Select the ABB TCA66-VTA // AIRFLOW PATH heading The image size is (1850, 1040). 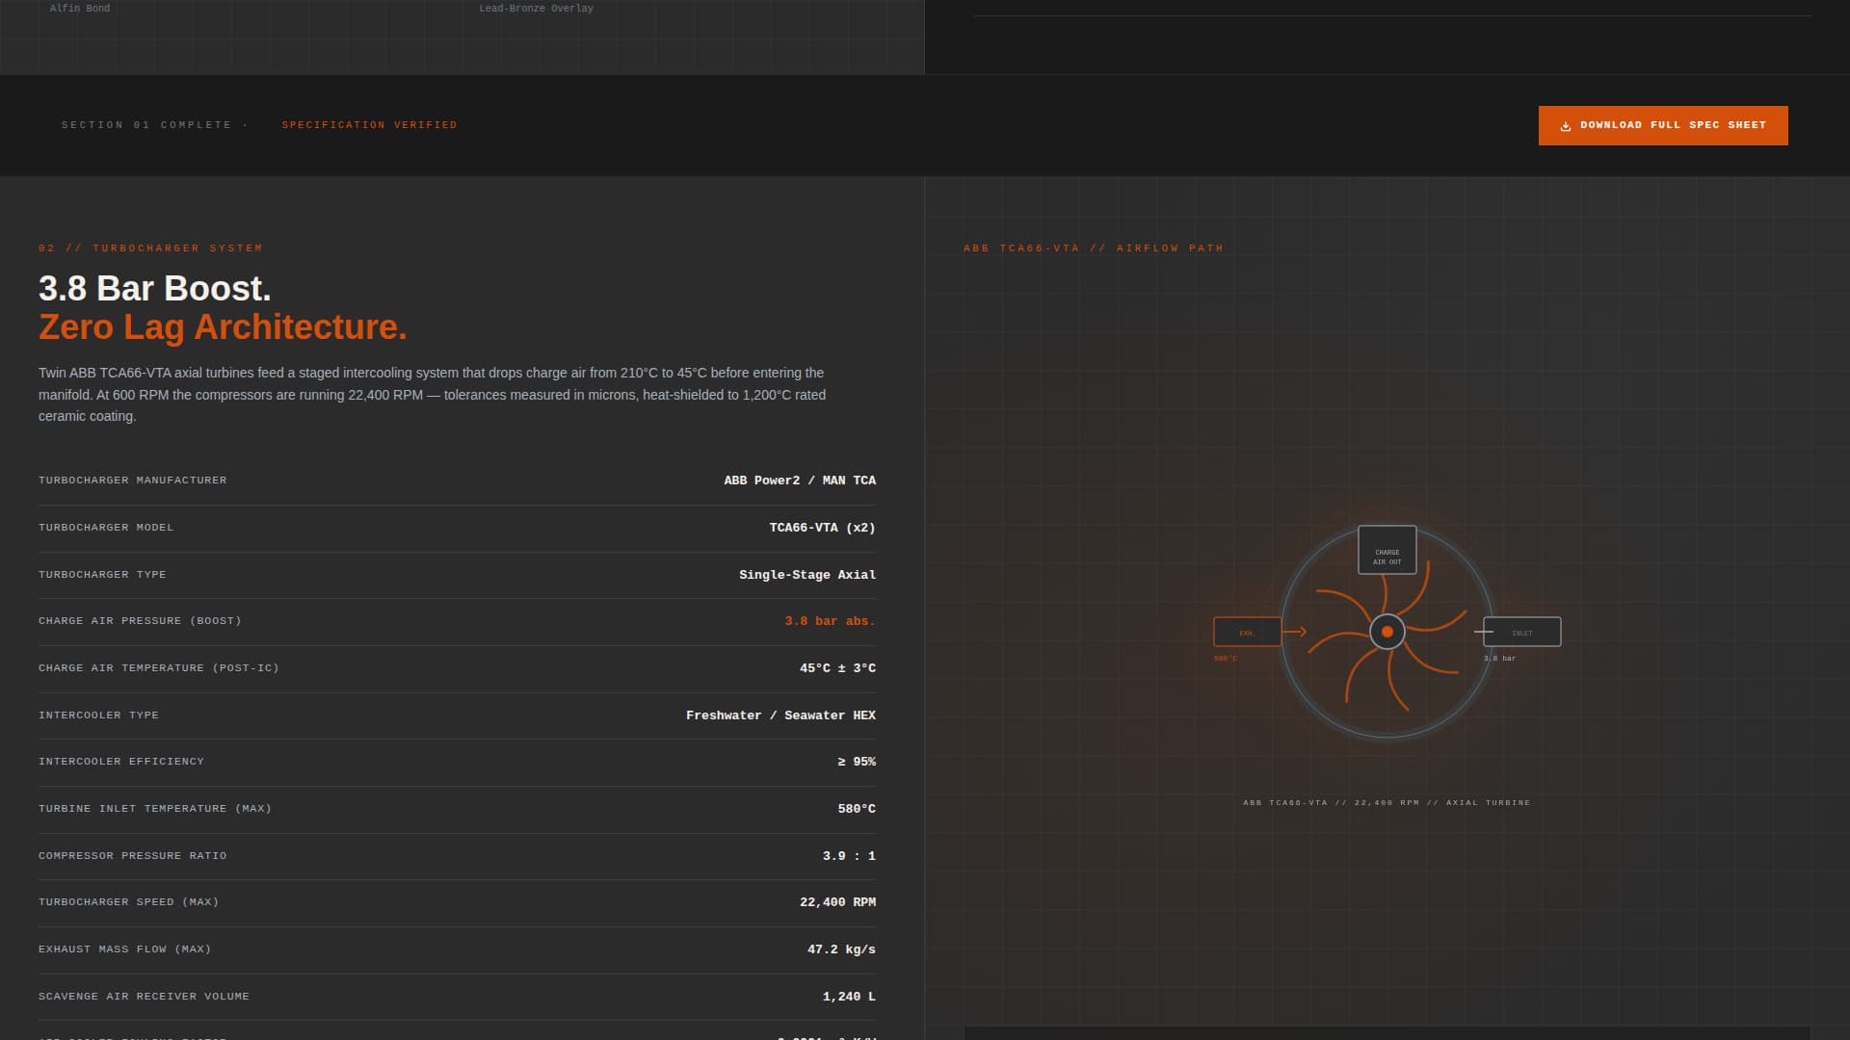pos(1093,247)
